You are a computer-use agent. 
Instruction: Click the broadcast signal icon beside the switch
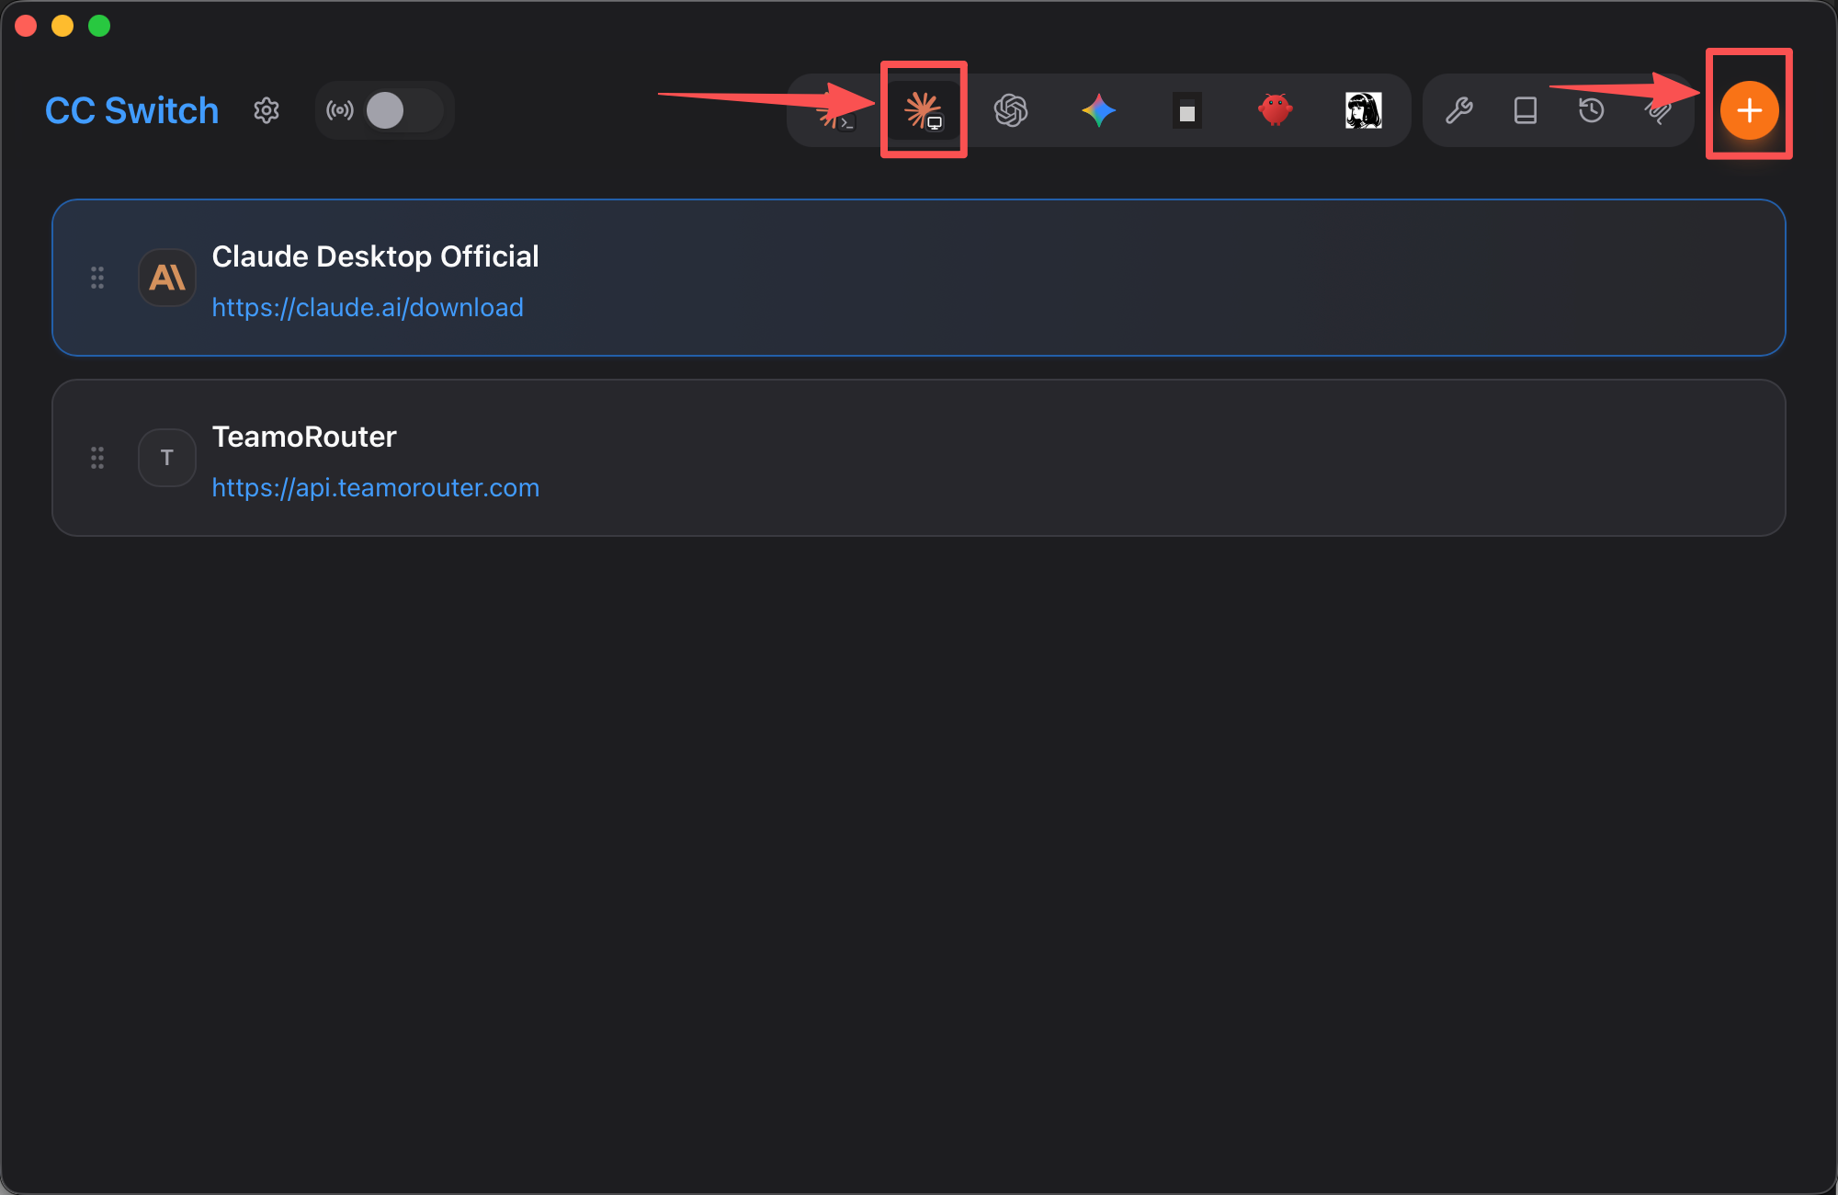[x=340, y=110]
